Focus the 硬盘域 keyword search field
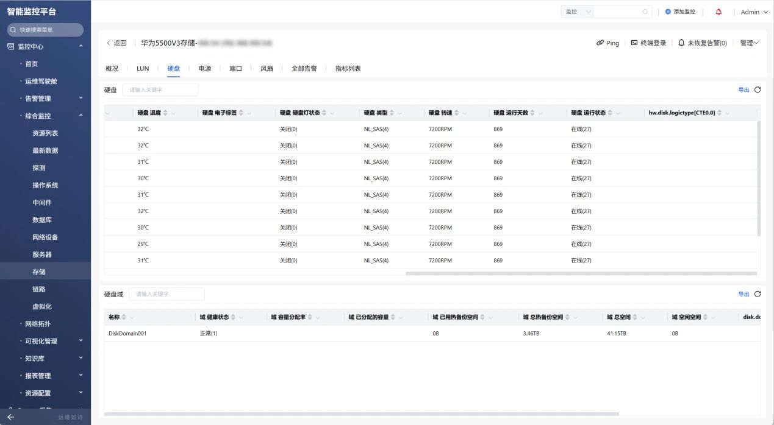The height and width of the screenshot is (425, 774). click(x=167, y=294)
